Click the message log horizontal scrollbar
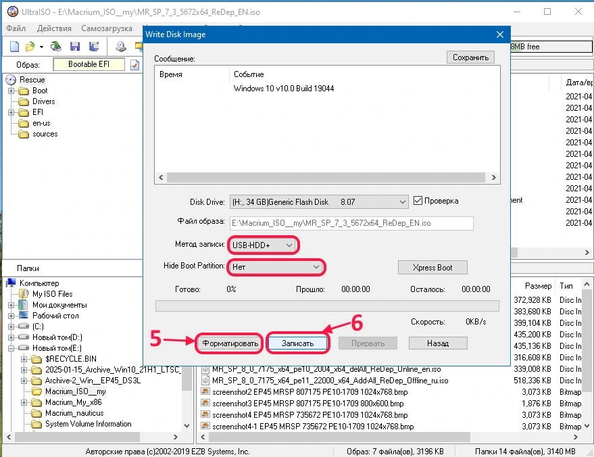594x457 pixels. (327, 177)
